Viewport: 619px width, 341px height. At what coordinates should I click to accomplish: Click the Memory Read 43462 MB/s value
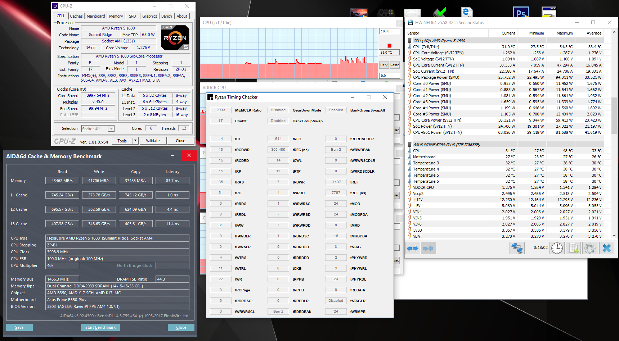(62, 181)
